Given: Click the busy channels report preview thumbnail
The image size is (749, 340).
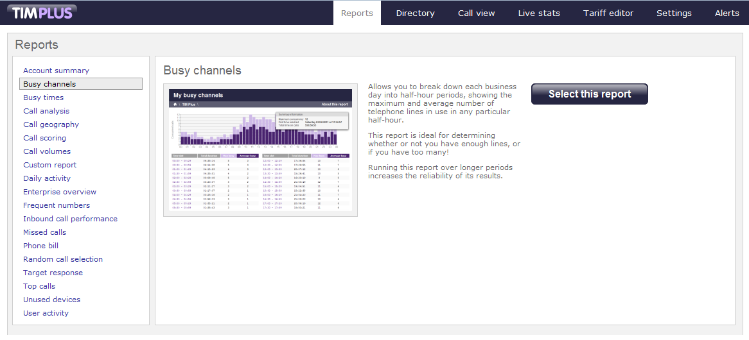Looking at the screenshot, I should [260, 150].
